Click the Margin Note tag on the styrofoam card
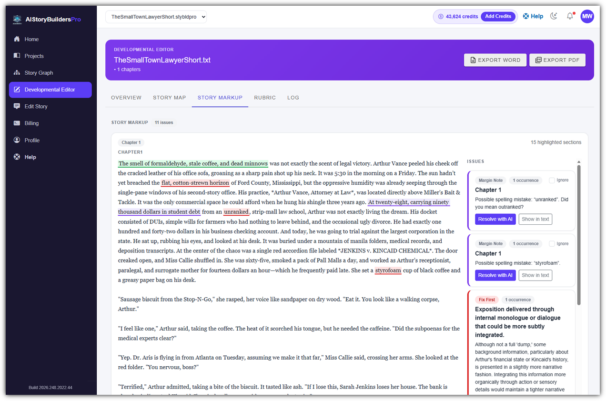The height and width of the screenshot is (401, 606). [x=491, y=244]
